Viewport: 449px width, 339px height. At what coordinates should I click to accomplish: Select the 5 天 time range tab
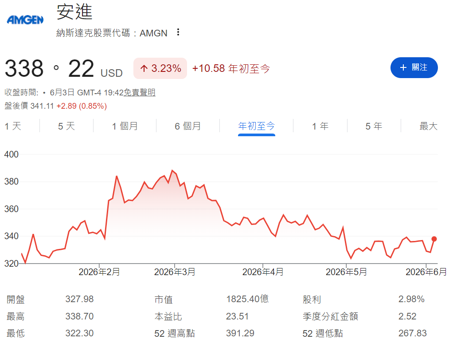pyautogui.click(x=66, y=126)
